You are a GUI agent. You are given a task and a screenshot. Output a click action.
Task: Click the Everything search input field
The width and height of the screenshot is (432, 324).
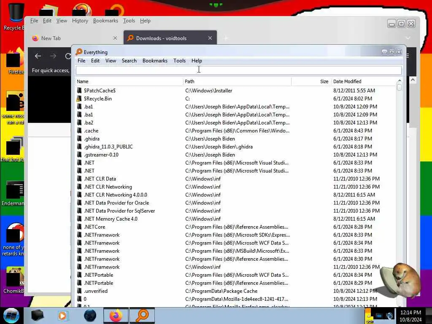239,70
